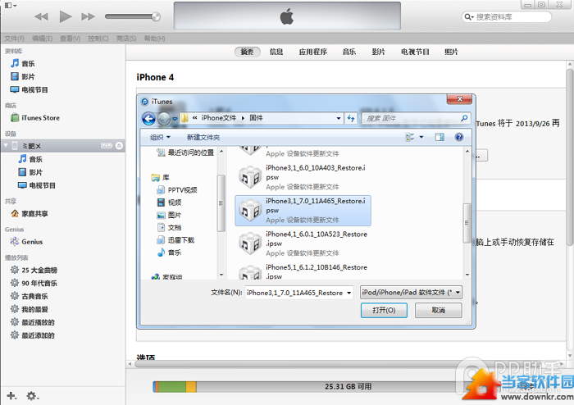Select PPTV视频 library folder

177,190
